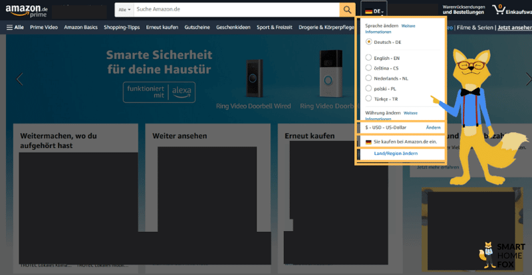Open Drogerie & Körperpflege in navigation bar
This screenshot has height=275, width=532.
(x=327, y=27)
